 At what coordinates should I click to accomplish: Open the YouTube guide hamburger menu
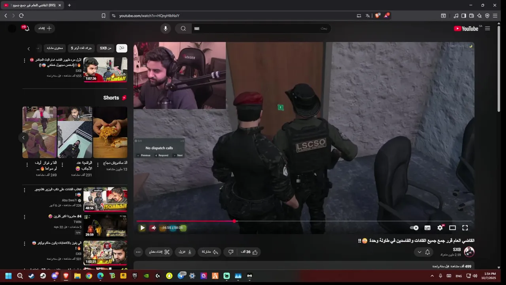tap(487, 28)
